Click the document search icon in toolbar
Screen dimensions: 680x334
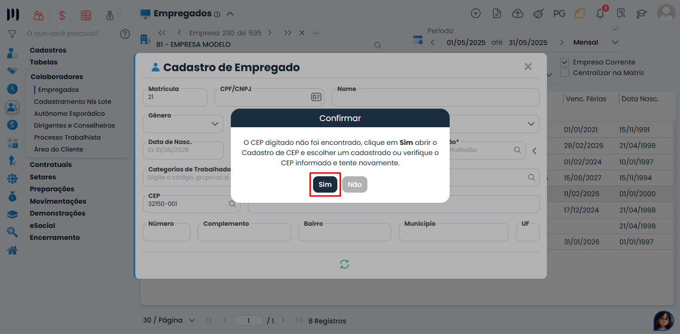(621, 13)
